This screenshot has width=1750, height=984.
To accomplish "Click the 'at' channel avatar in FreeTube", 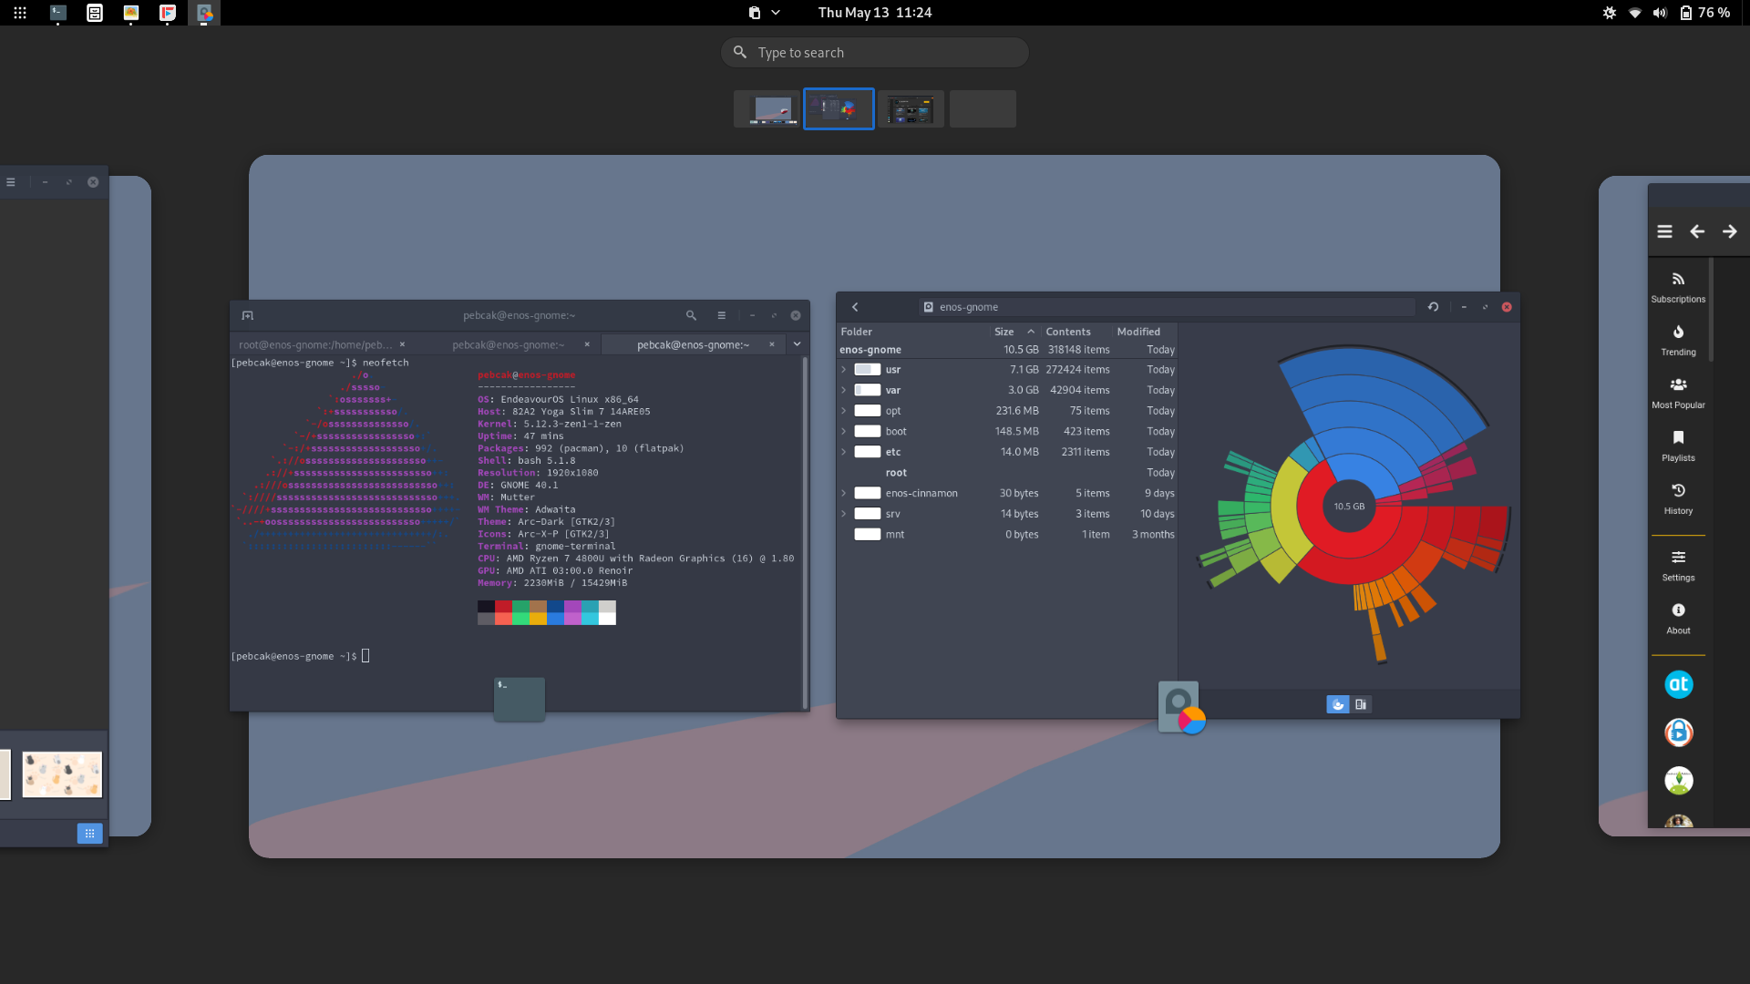I will 1678,684.
